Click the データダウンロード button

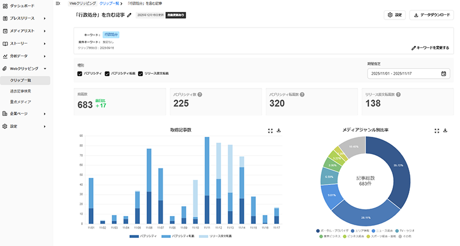click(431, 15)
